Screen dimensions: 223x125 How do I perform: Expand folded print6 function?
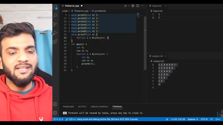point(69,31)
